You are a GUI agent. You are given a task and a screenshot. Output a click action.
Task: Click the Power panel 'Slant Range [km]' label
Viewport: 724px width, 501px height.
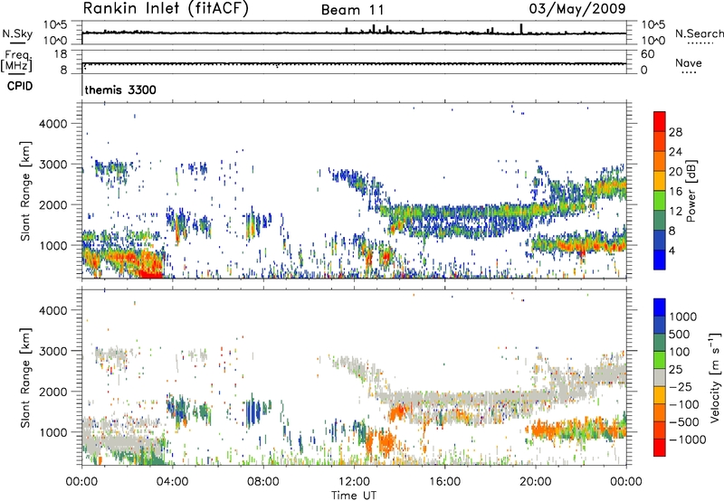[x=25, y=191]
